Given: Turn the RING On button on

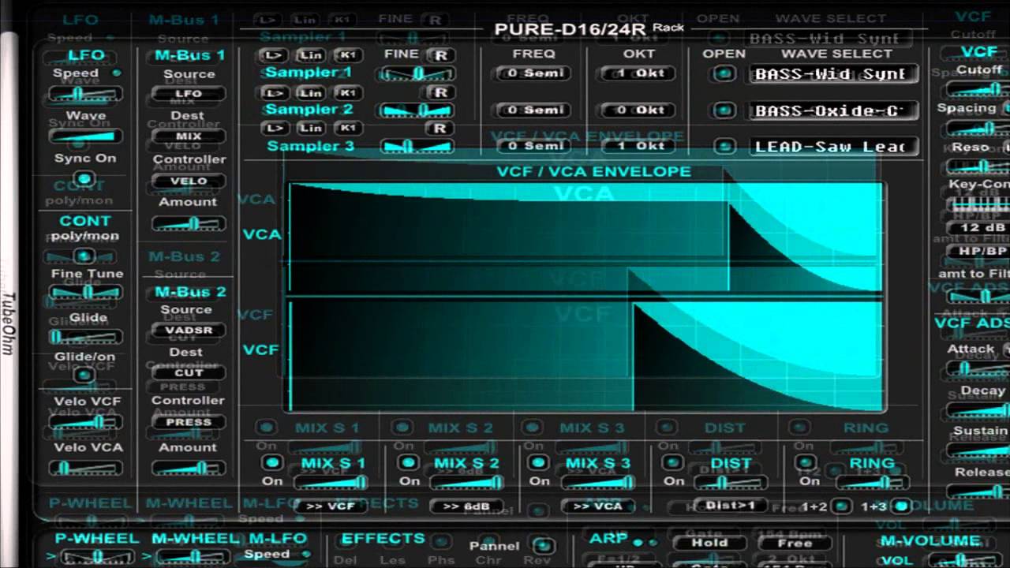Looking at the screenshot, I should [804, 462].
